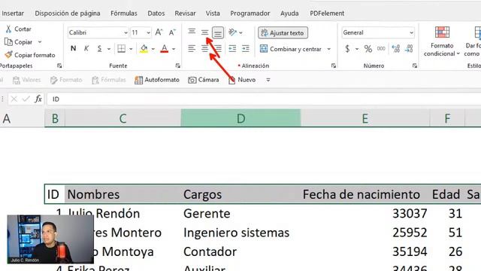Decrease the cell indent
This screenshot has height=271, width=481.
(232, 48)
